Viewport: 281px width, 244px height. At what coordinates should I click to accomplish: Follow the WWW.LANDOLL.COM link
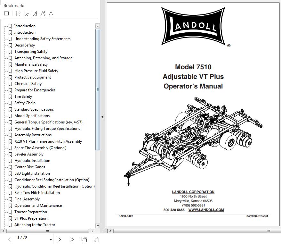pyautogui.click(x=206, y=210)
